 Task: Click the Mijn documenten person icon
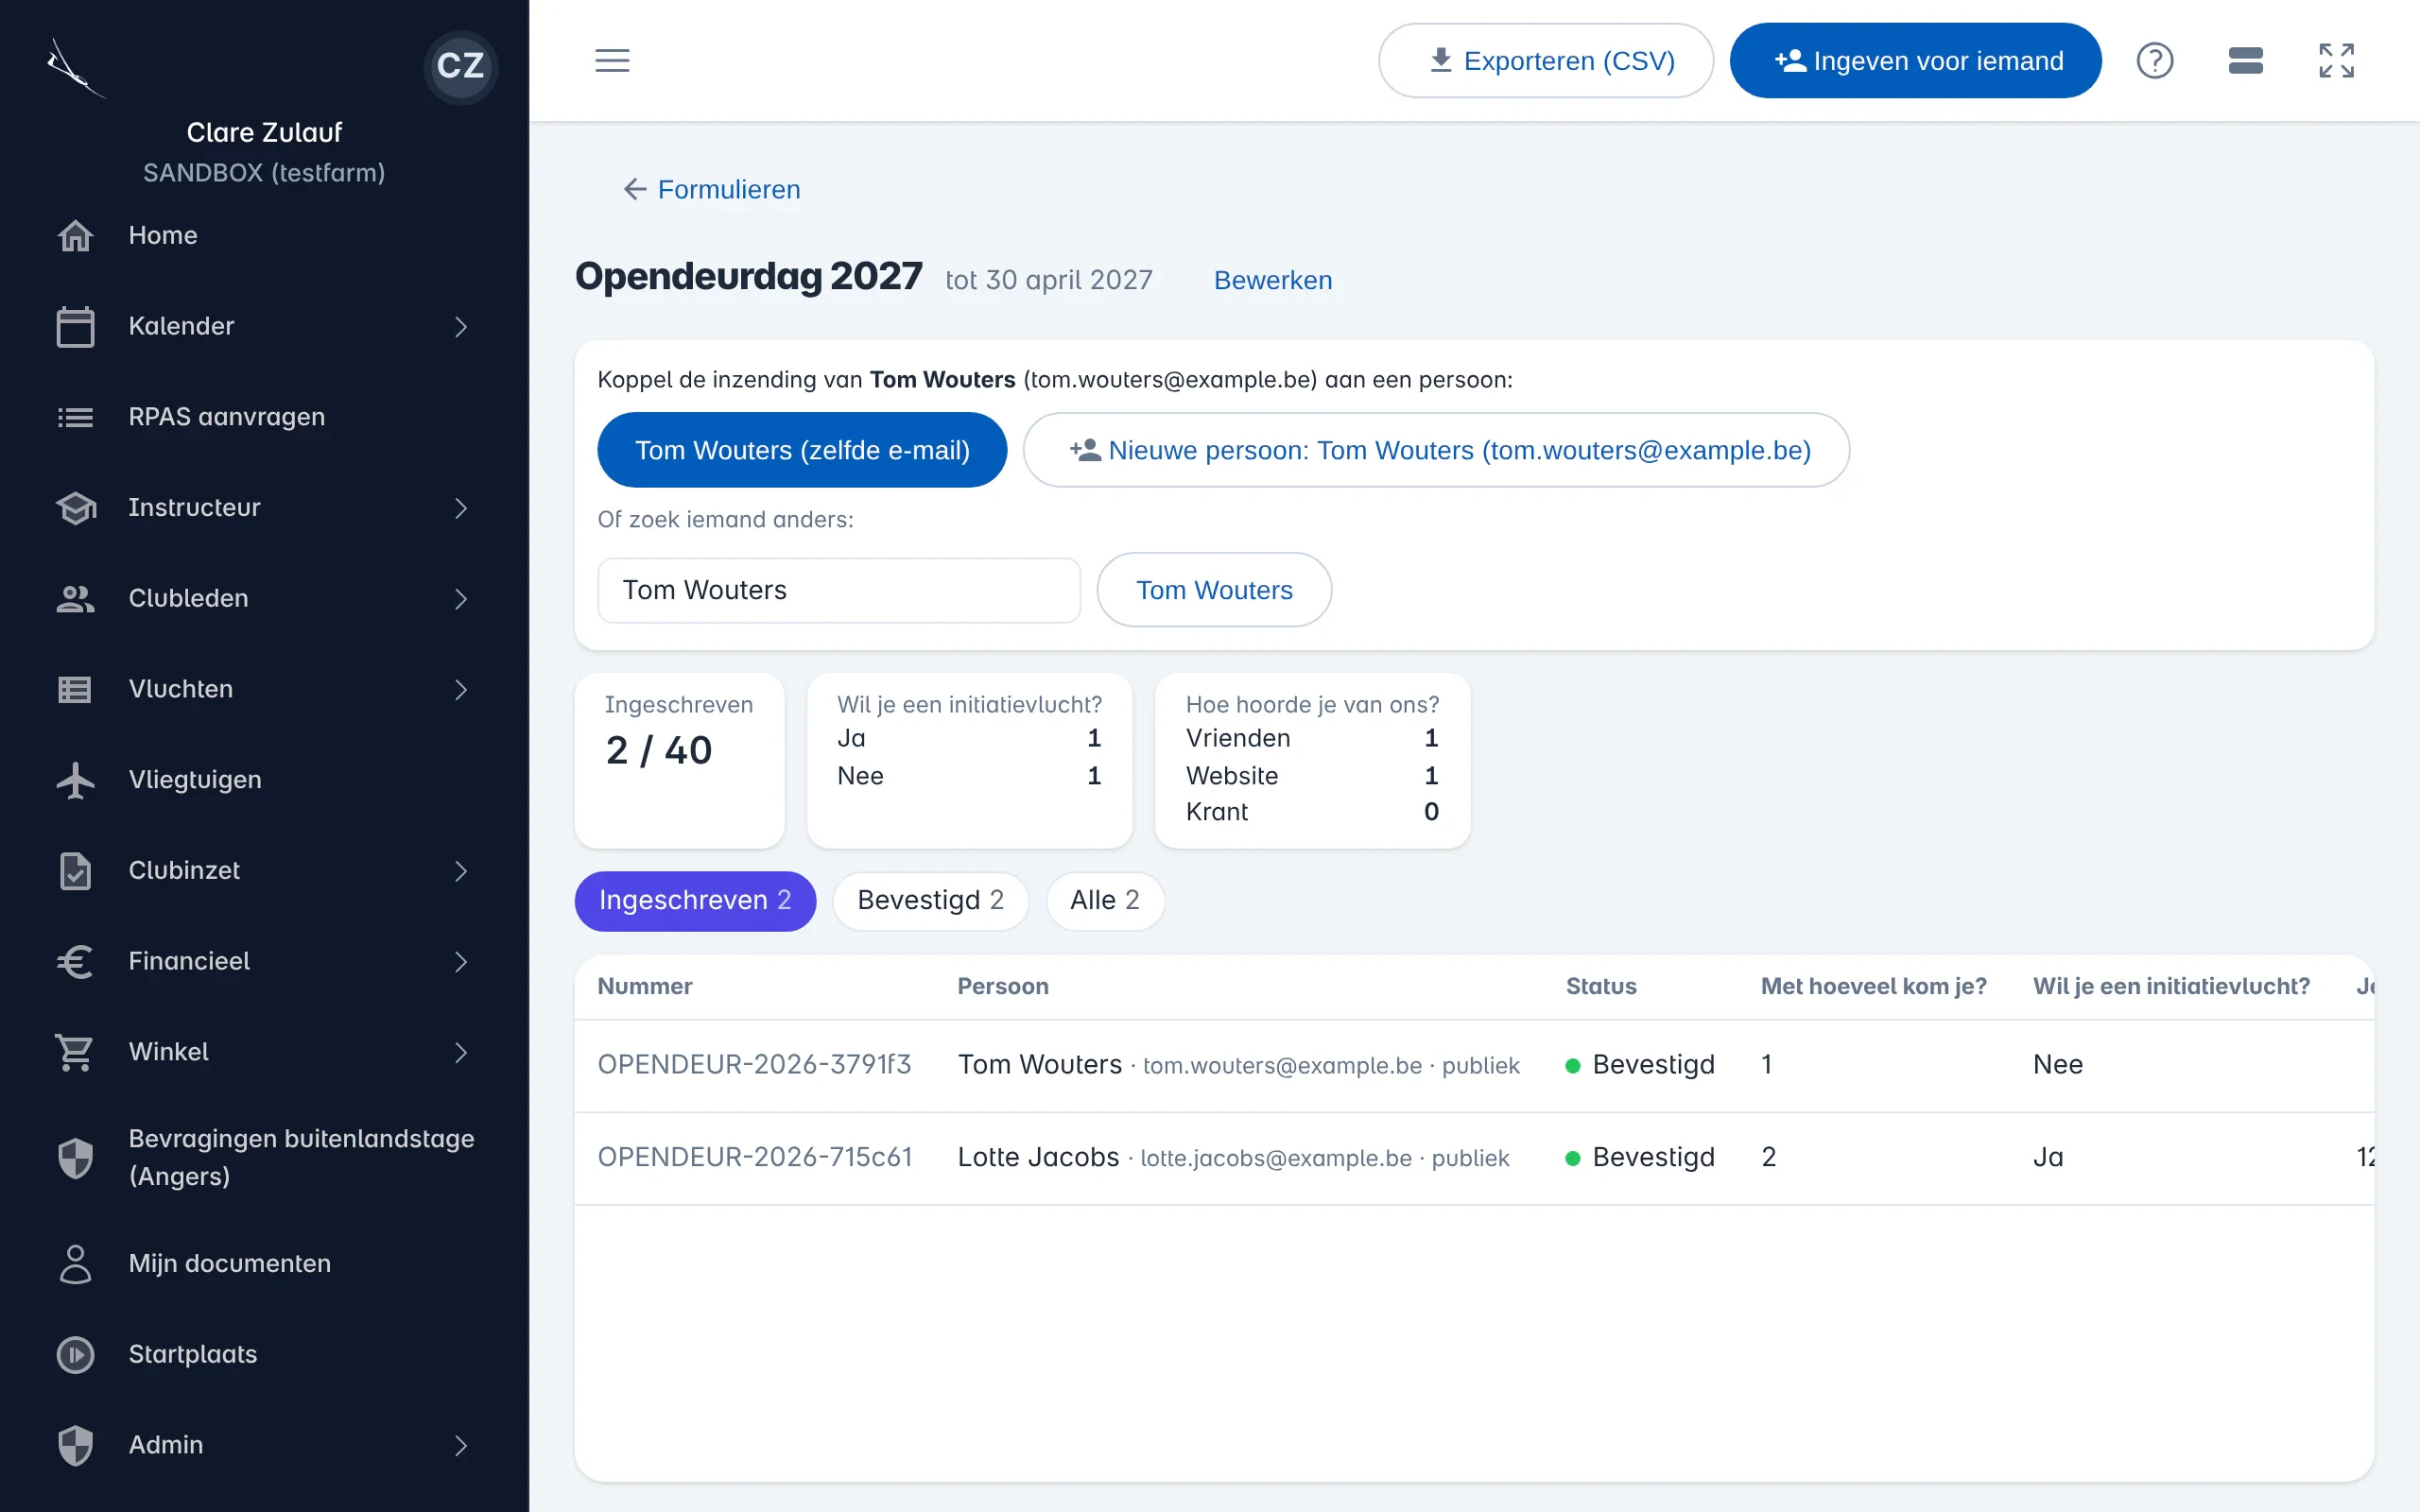coord(75,1264)
